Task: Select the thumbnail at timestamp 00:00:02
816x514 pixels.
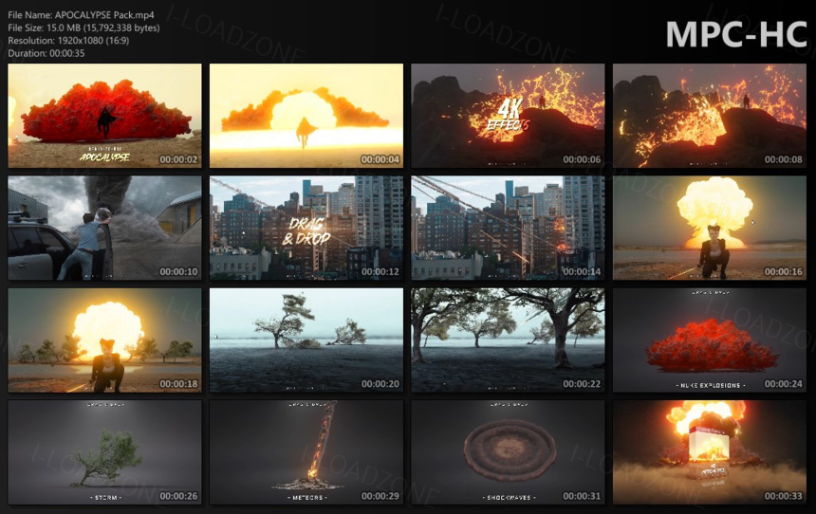Action: [x=104, y=116]
